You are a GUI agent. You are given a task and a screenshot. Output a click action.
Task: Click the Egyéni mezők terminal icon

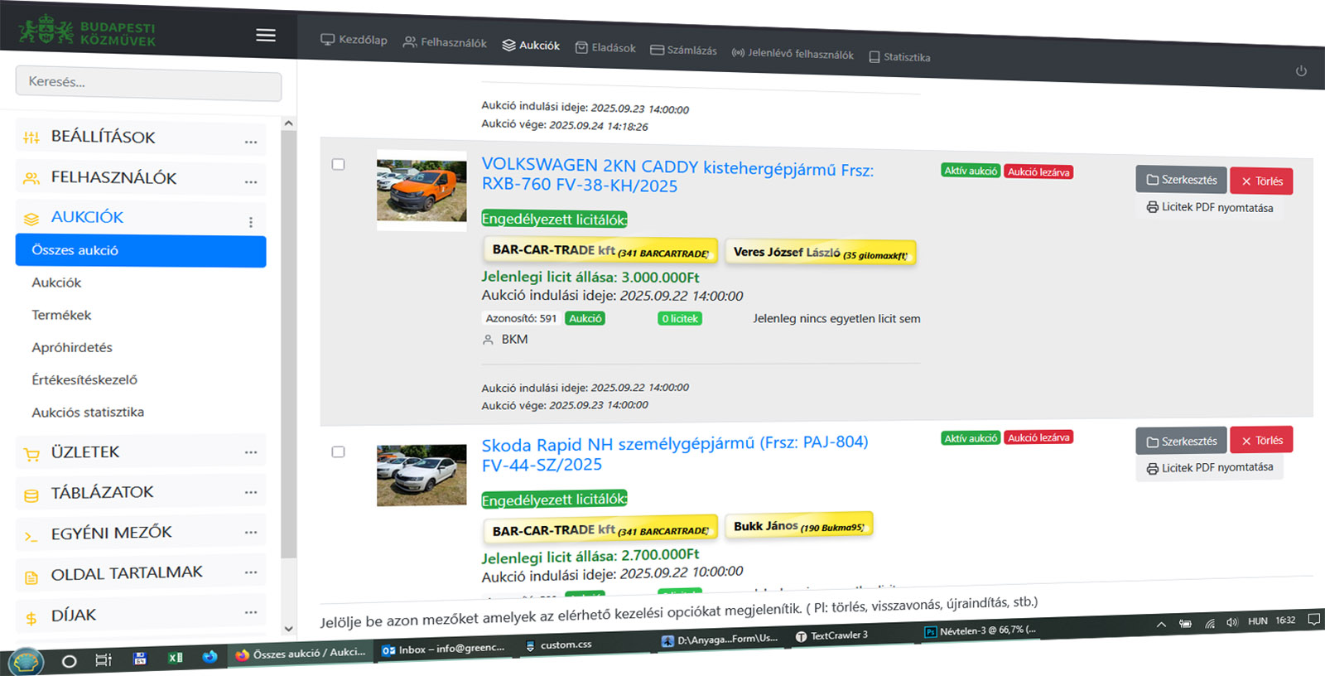(31, 536)
